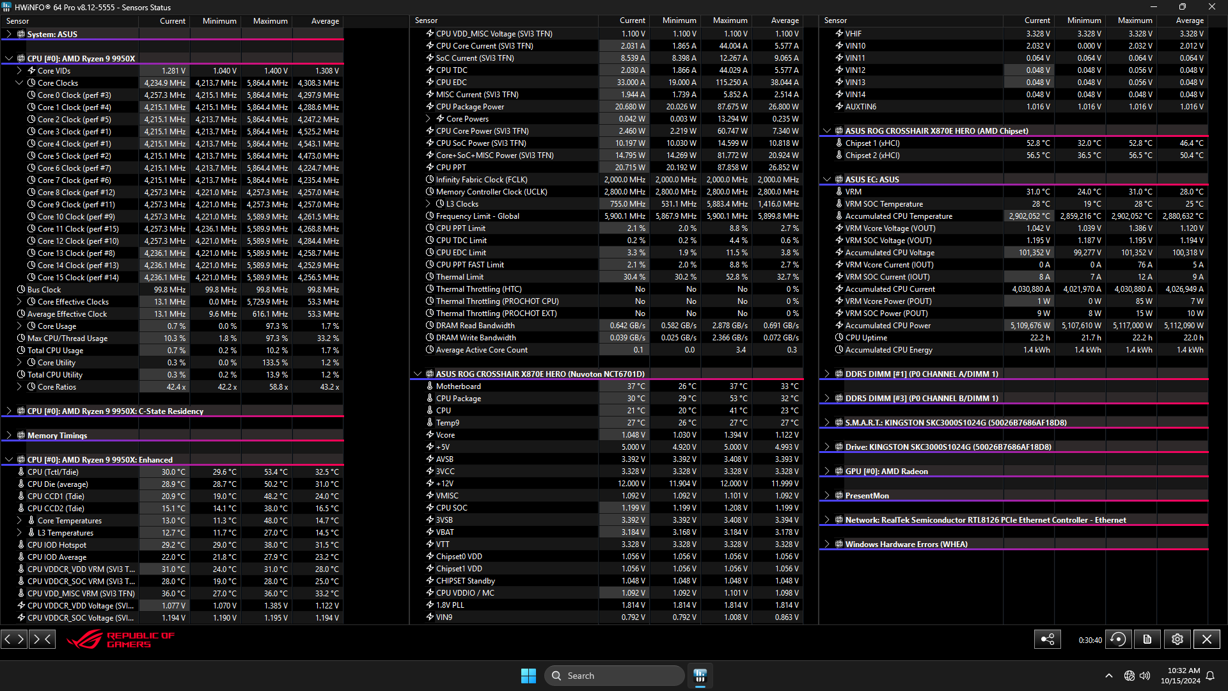Open the Windows Start menu
Viewport: 1228px width, 691px height.
[528, 676]
